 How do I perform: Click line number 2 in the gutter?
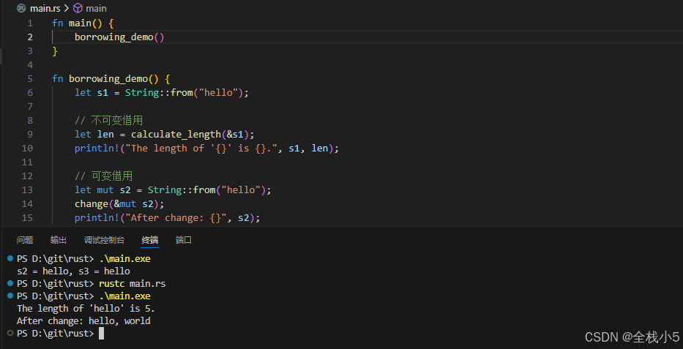coord(29,37)
